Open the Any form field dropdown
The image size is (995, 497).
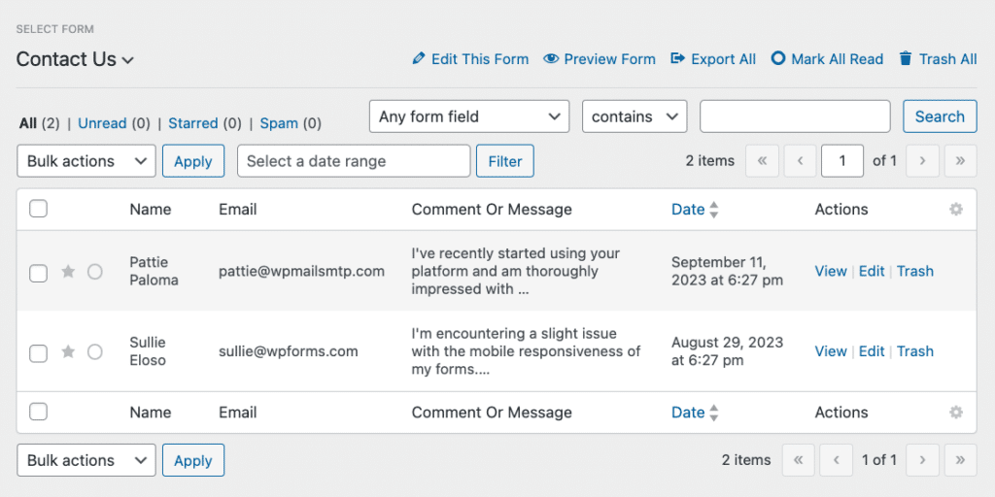pyautogui.click(x=469, y=116)
